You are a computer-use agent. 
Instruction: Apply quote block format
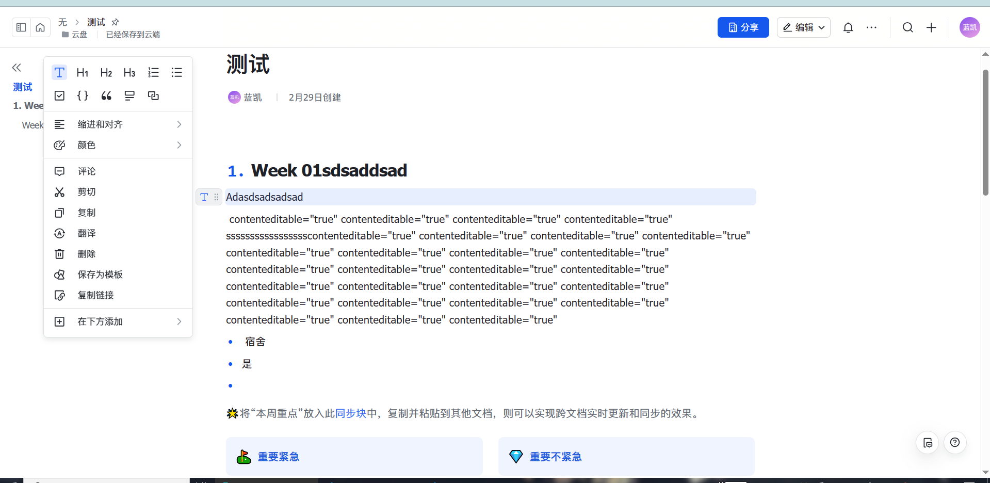pos(106,96)
